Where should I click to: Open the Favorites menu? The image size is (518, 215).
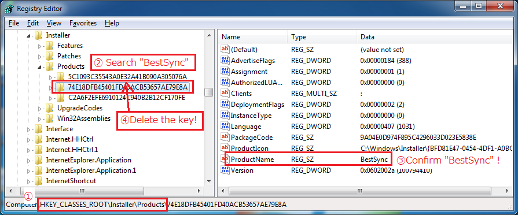coord(83,23)
